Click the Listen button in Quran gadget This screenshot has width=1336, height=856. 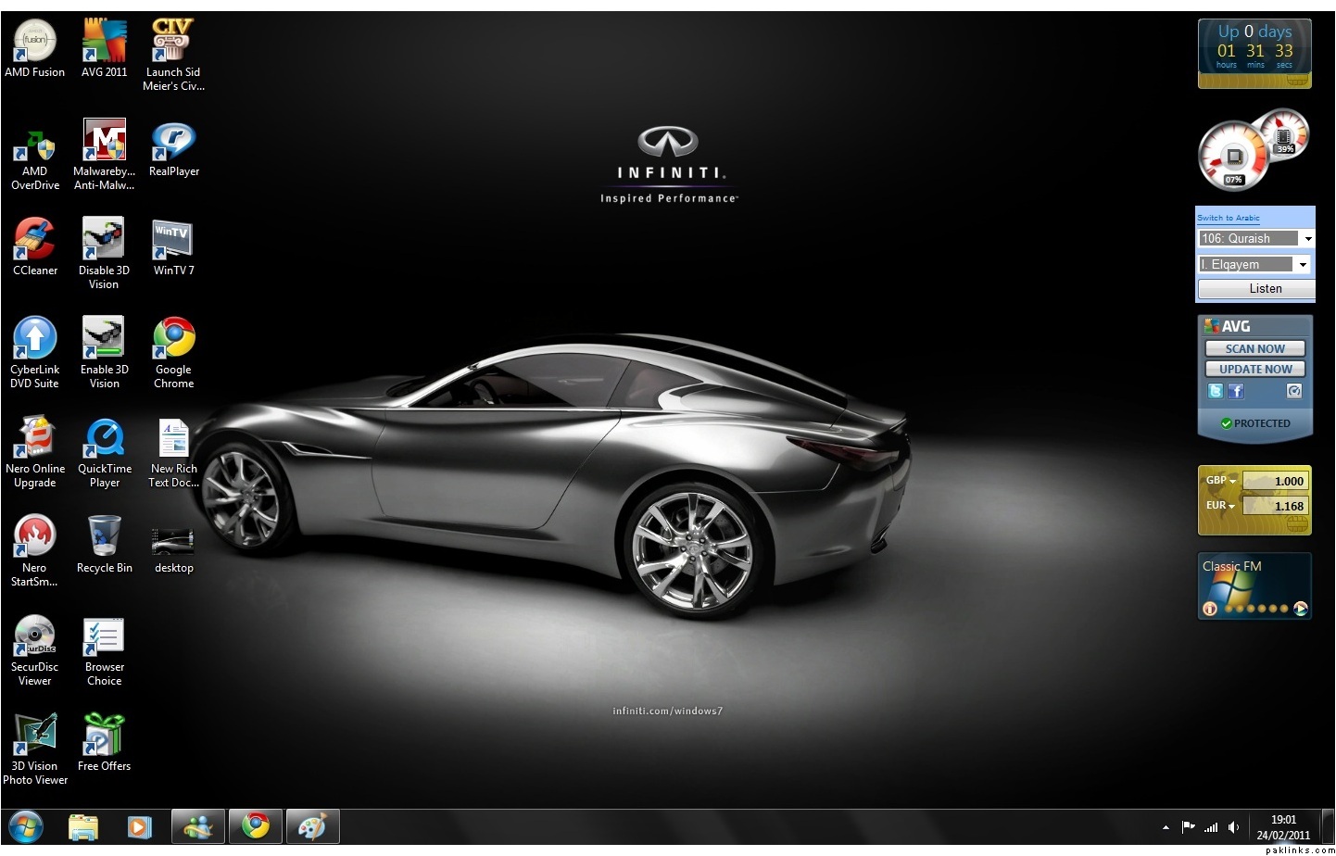coord(1255,289)
